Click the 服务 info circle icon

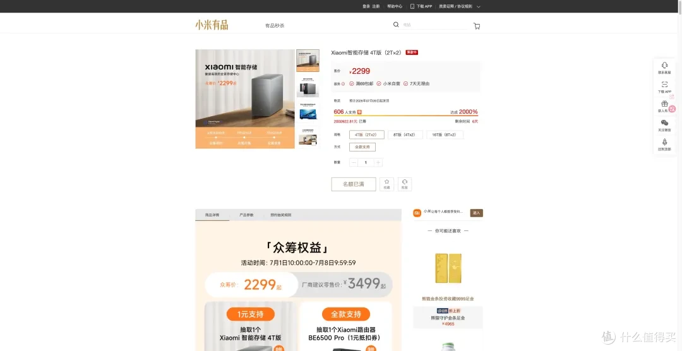coord(343,83)
